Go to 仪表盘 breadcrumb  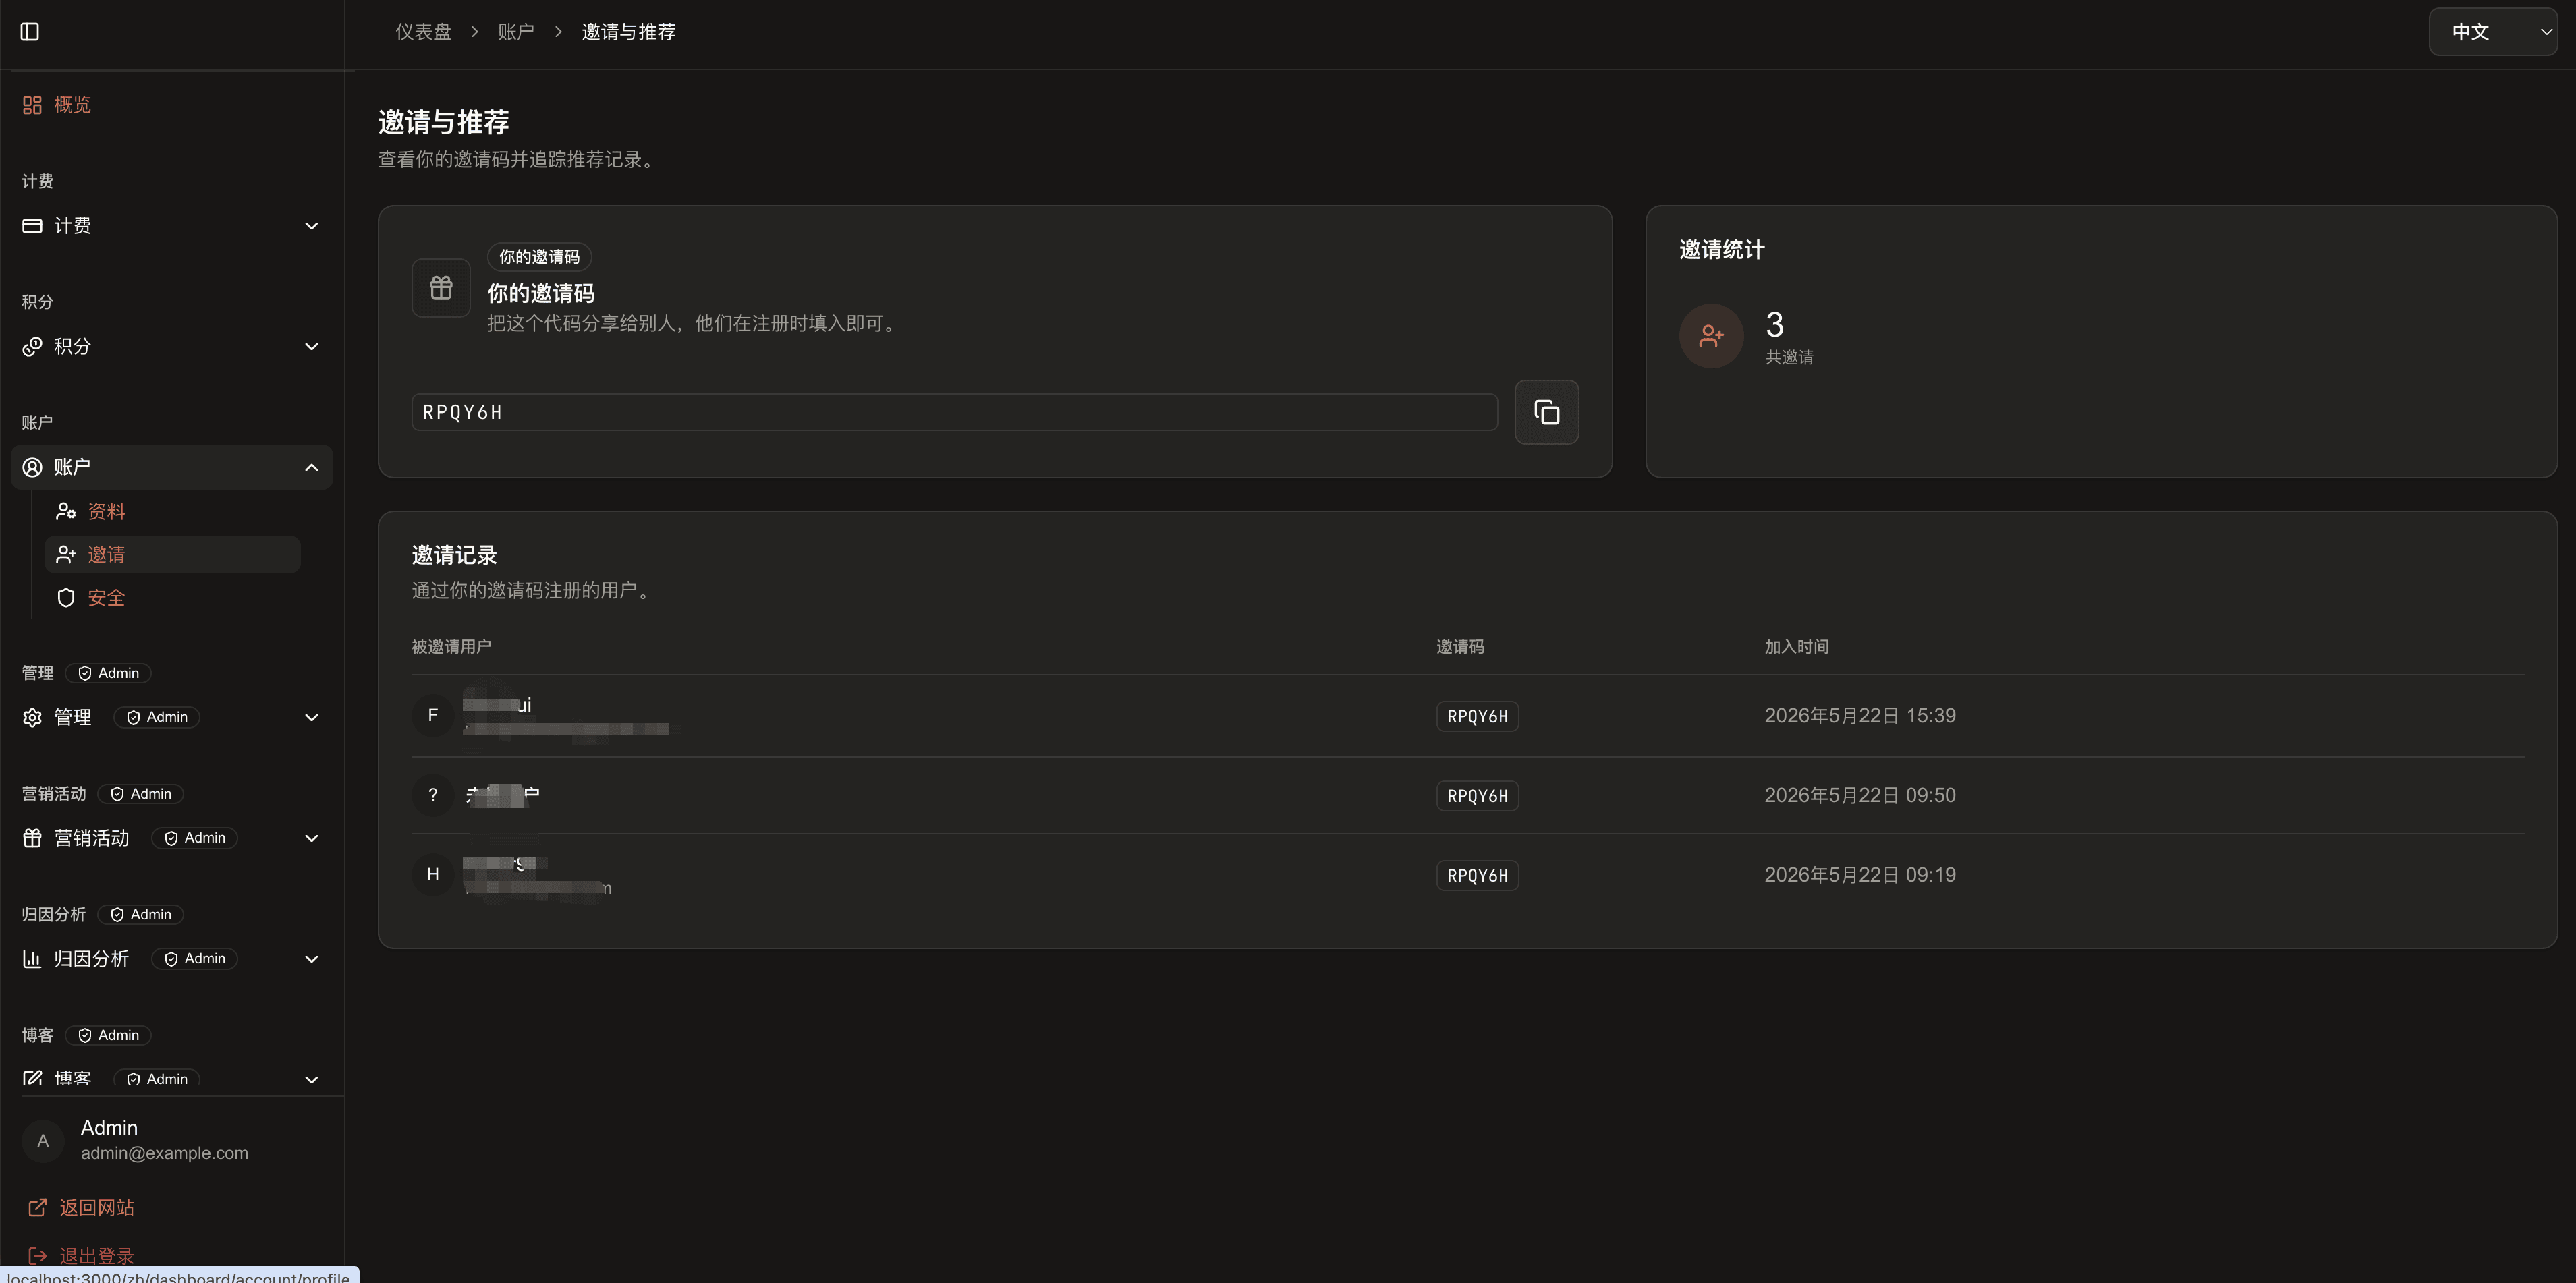tap(423, 32)
